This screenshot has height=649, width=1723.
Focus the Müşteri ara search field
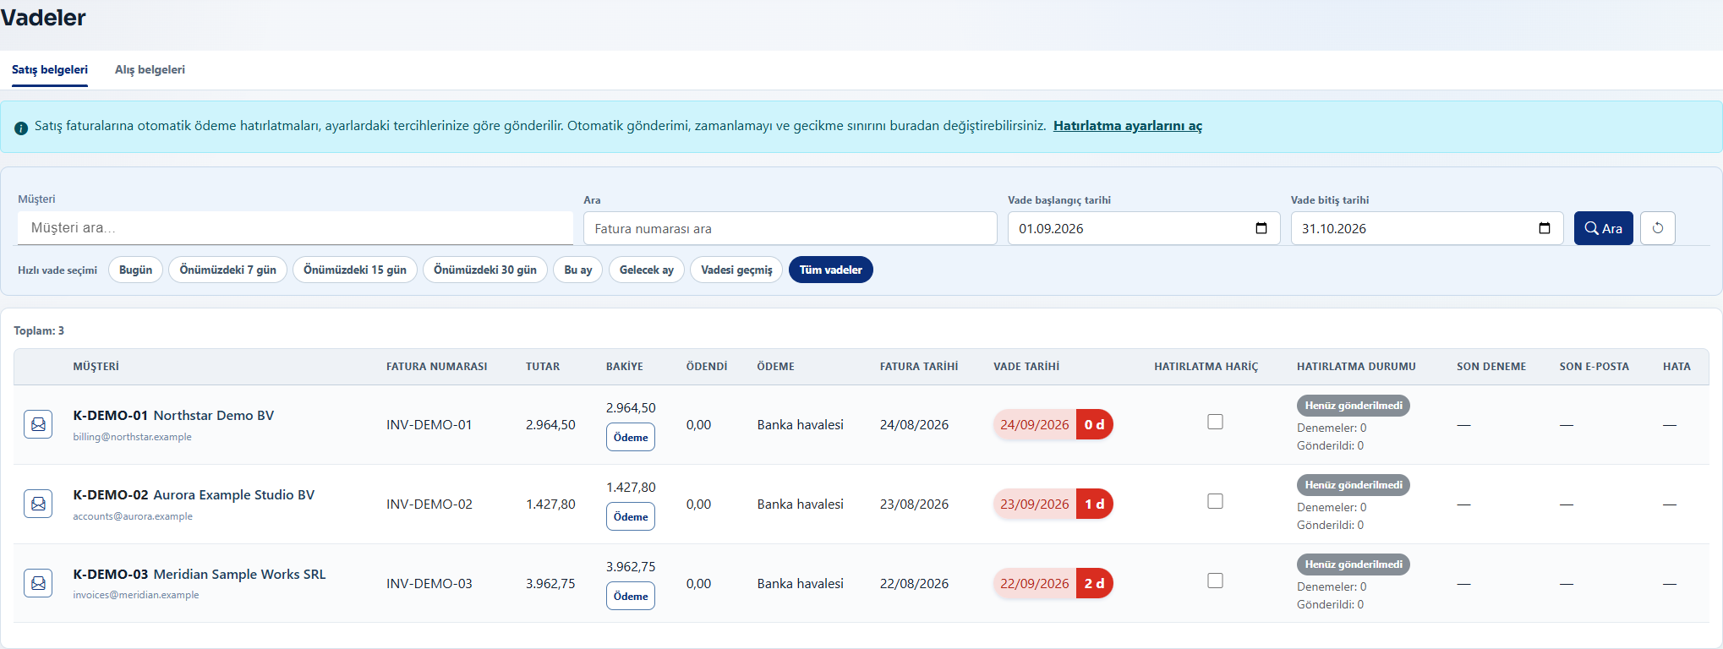pyautogui.click(x=295, y=228)
